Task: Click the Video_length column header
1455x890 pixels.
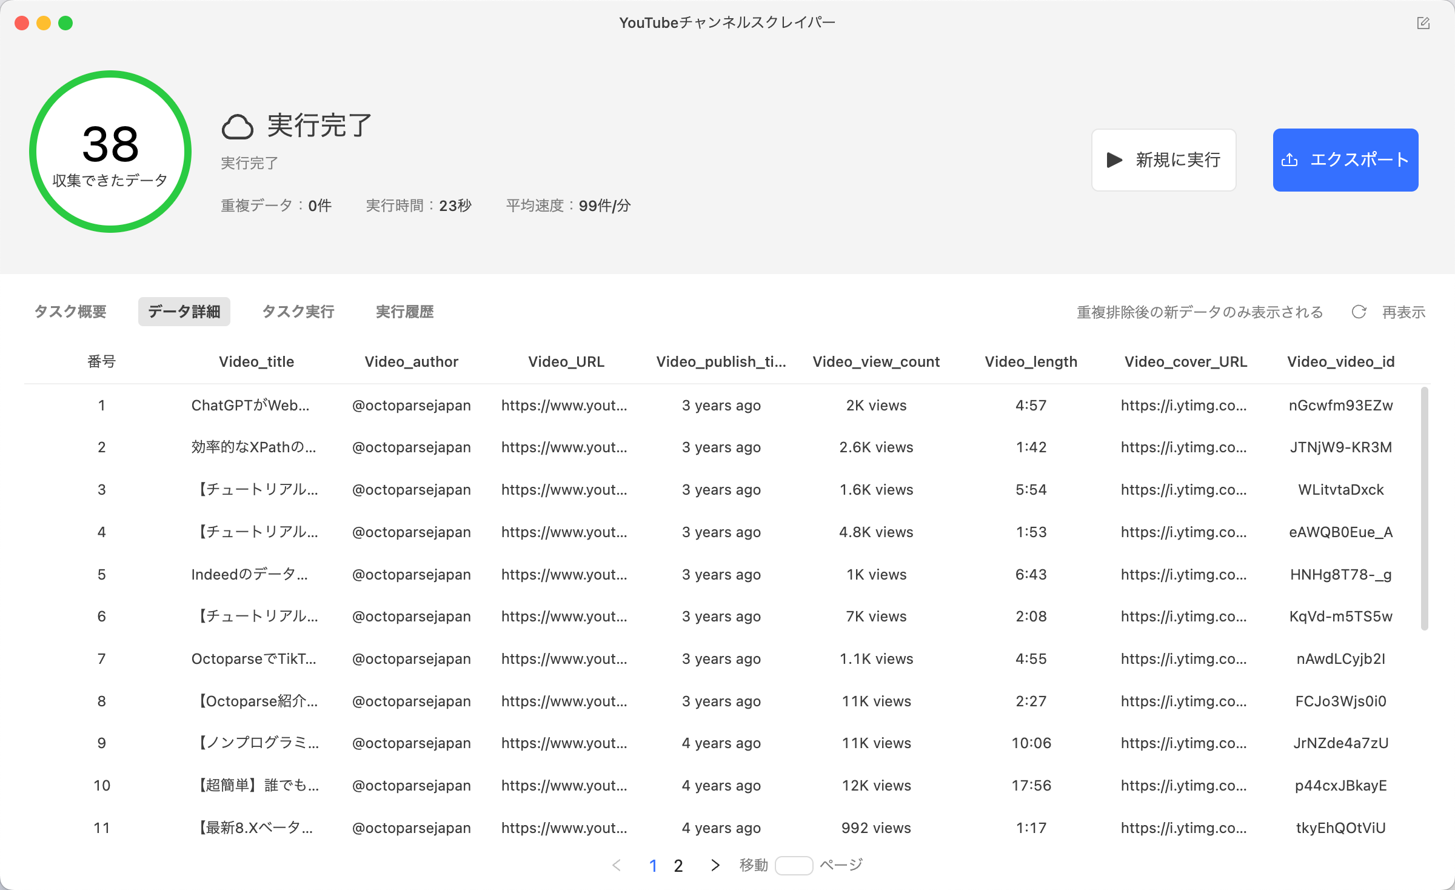Action: point(1031,361)
